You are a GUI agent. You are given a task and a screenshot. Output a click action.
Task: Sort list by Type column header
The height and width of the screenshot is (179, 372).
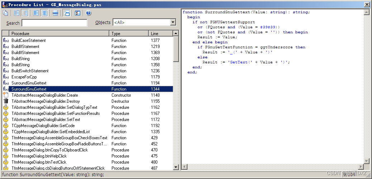[x=129, y=33]
